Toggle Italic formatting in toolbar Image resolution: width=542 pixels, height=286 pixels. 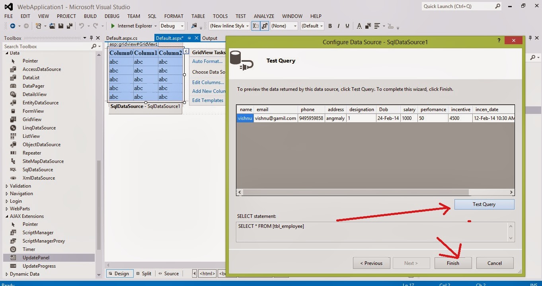[339, 26]
